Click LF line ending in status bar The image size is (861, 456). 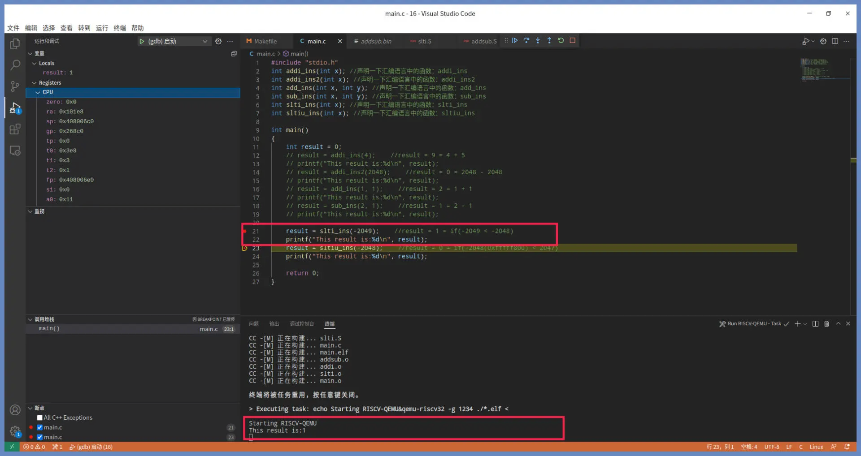(x=789, y=447)
